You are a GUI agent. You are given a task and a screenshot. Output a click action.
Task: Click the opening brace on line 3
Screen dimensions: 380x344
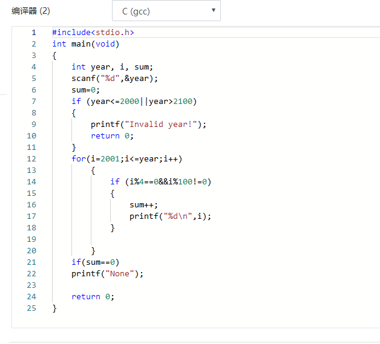54,56
